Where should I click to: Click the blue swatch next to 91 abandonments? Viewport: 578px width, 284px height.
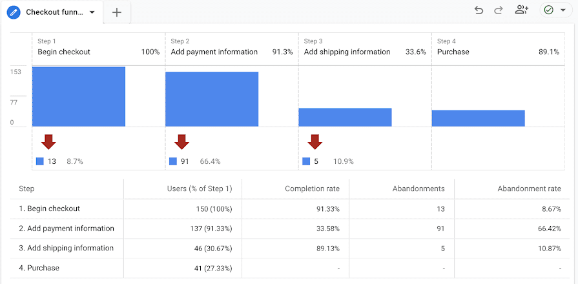(173, 161)
